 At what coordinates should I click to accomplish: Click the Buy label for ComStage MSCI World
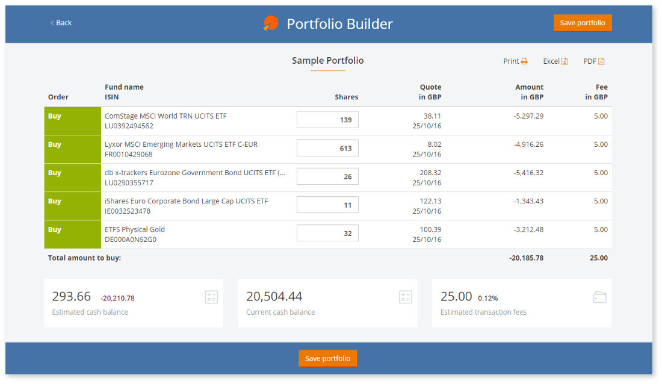(55, 116)
